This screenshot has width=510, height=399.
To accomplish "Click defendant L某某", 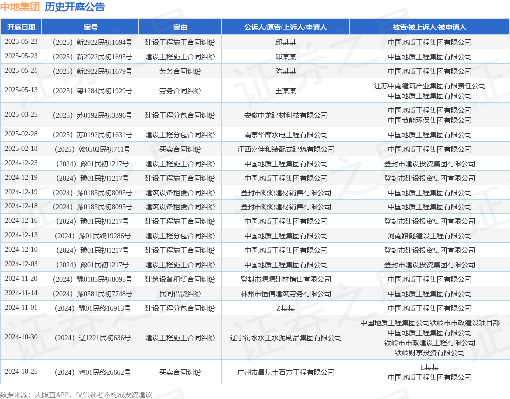I will [430, 367].
